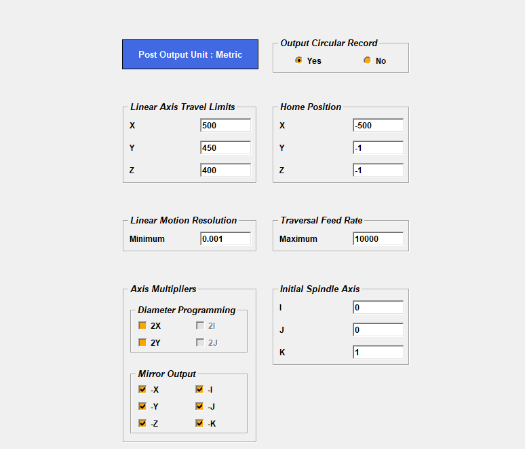Click the Linear Motion Resolution Minimum field
This screenshot has width=525, height=449.
click(225, 239)
